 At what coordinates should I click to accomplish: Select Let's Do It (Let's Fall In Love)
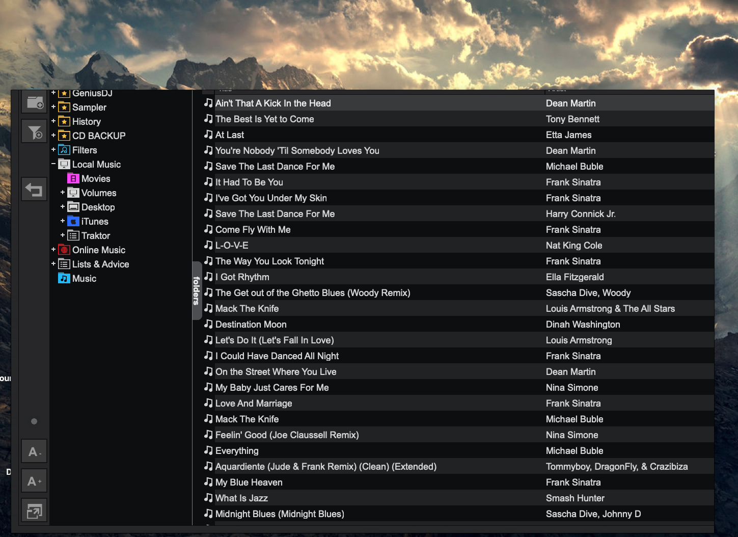pos(275,340)
